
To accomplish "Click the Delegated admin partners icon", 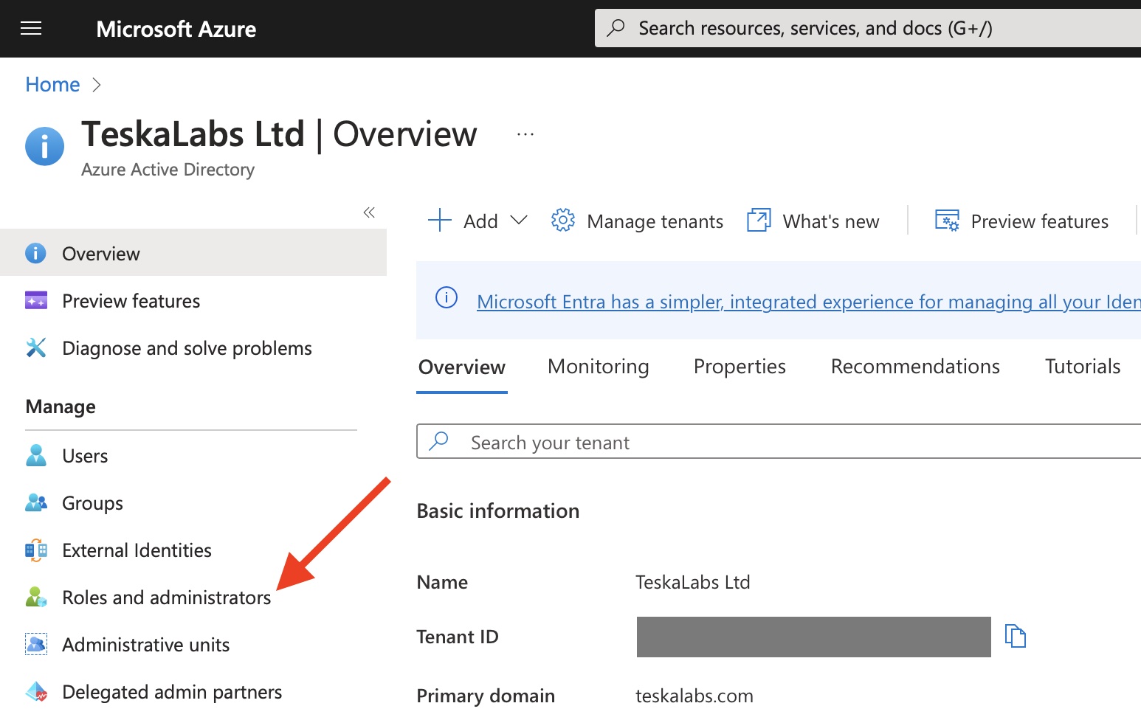I will 35,692.
